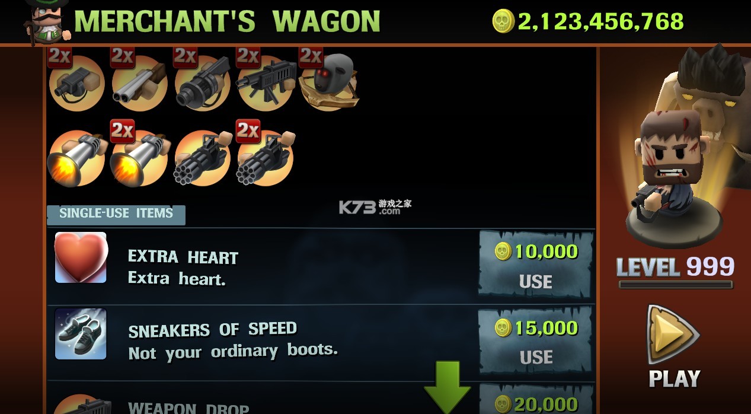Choose the 2x minigun icon

pyautogui.click(x=265, y=154)
